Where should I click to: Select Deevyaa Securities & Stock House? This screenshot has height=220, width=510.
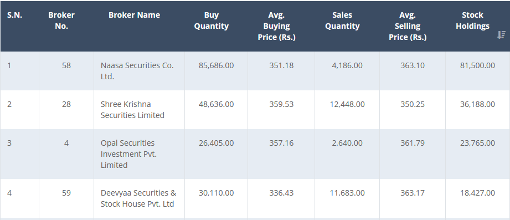(x=138, y=198)
